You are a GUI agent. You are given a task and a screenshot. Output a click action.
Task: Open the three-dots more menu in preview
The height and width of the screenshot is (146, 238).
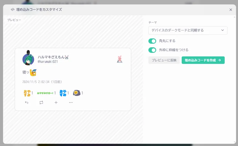point(71,103)
